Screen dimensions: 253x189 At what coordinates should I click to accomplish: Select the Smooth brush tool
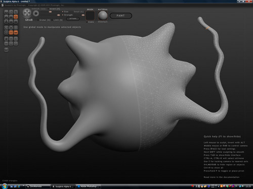(16, 22)
